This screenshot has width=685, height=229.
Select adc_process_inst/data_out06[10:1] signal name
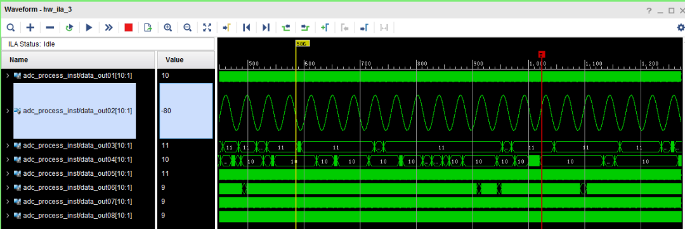(x=77, y=187)
